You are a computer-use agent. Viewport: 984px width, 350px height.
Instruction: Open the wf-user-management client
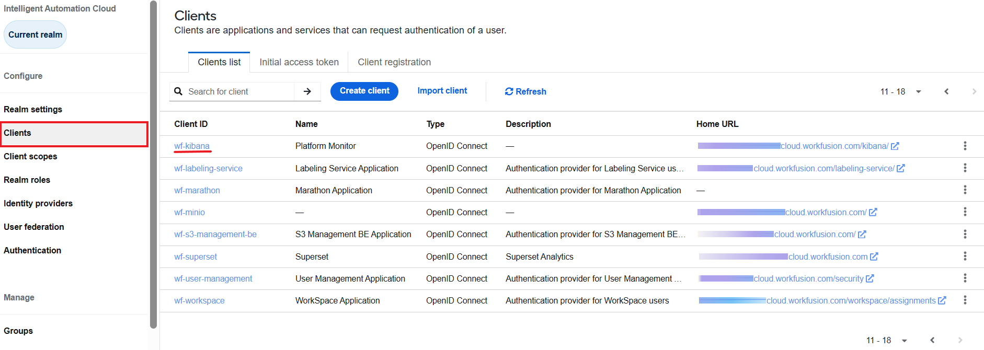(213, 278)
